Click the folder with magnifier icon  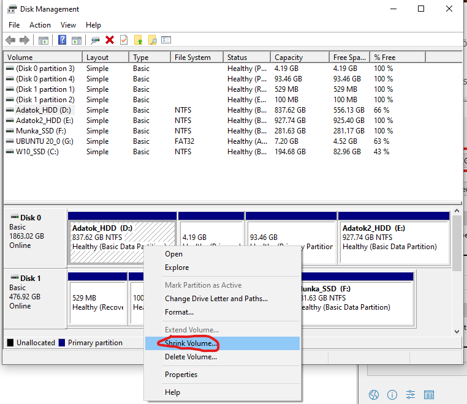tap(153, 40)
